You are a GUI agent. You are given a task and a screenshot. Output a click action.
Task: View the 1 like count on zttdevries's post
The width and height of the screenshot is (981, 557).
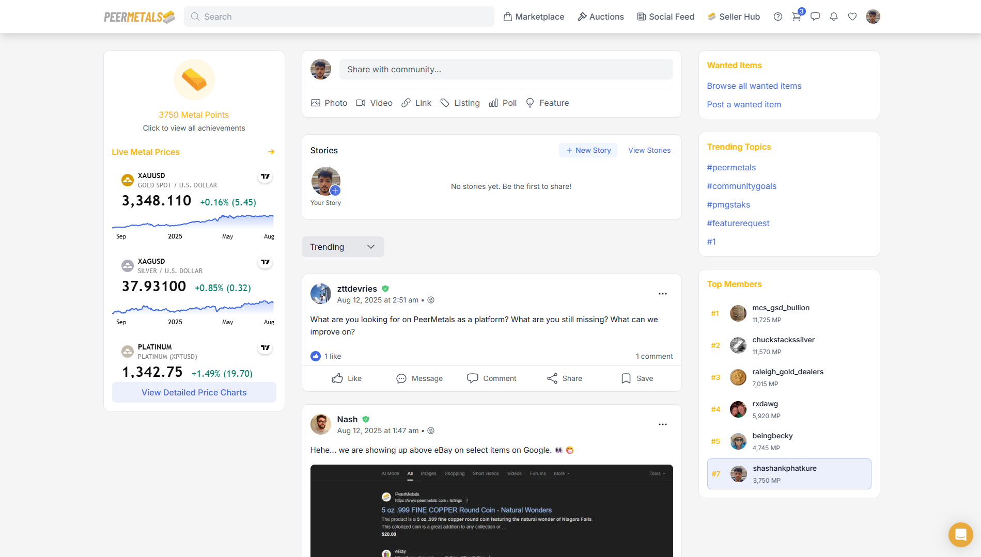[x=326, y=356]
